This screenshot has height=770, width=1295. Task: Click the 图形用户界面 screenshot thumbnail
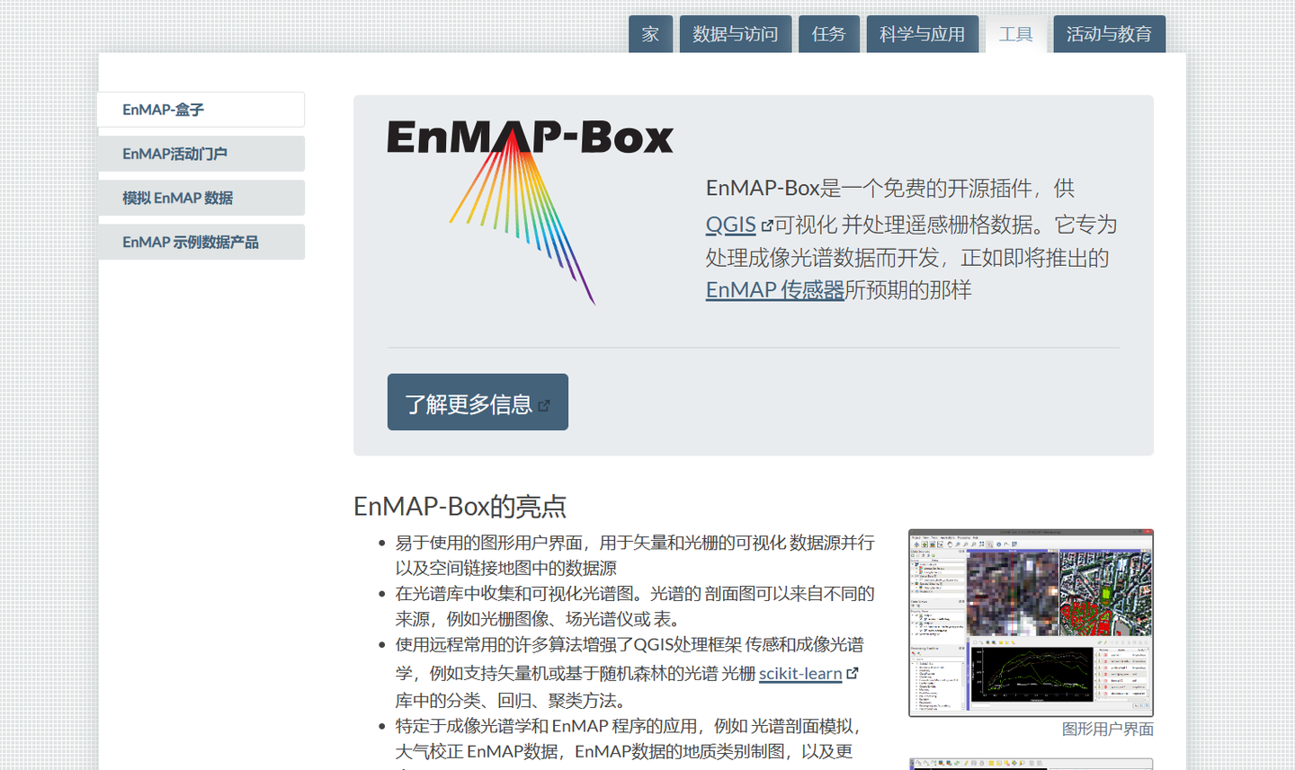pyautogui.click(x=1032, y=622)
